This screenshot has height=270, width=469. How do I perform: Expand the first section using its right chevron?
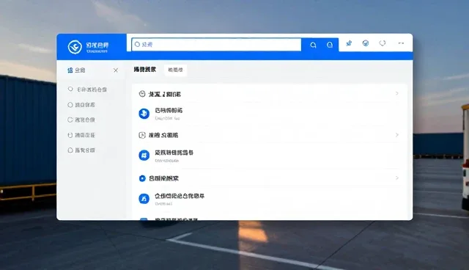point(397,93)
